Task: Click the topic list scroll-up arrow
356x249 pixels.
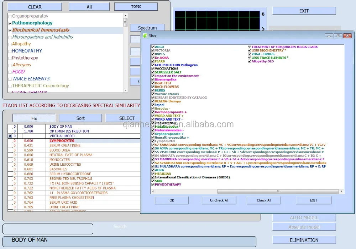Action: click(125, 16)
